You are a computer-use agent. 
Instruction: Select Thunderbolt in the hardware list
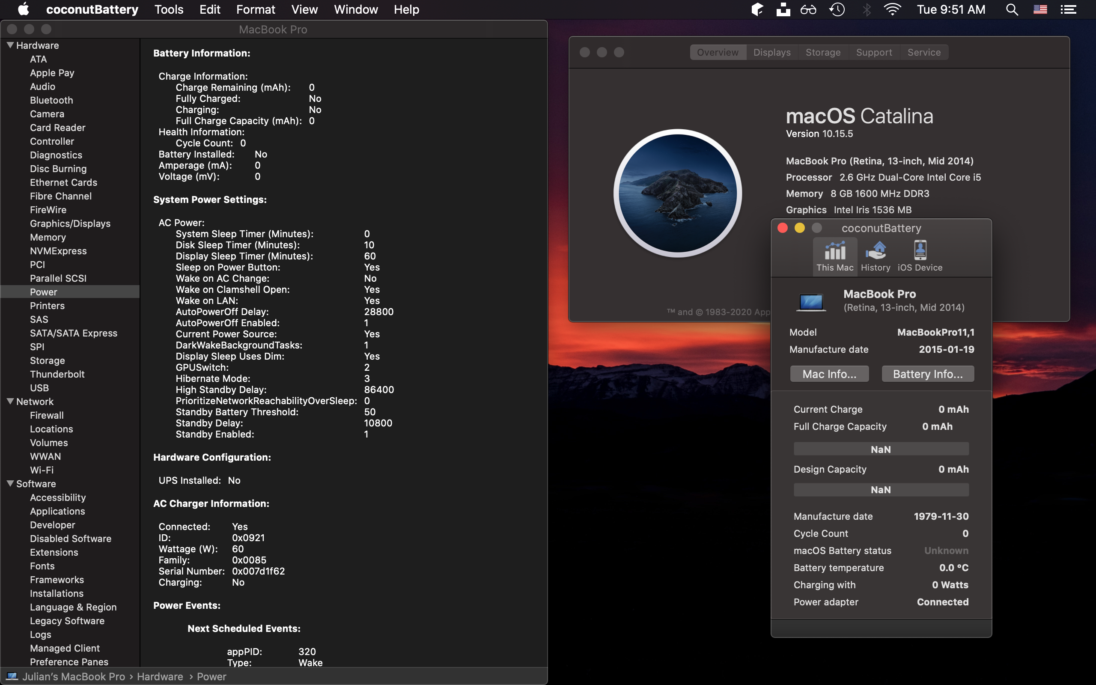click(57, 374)
